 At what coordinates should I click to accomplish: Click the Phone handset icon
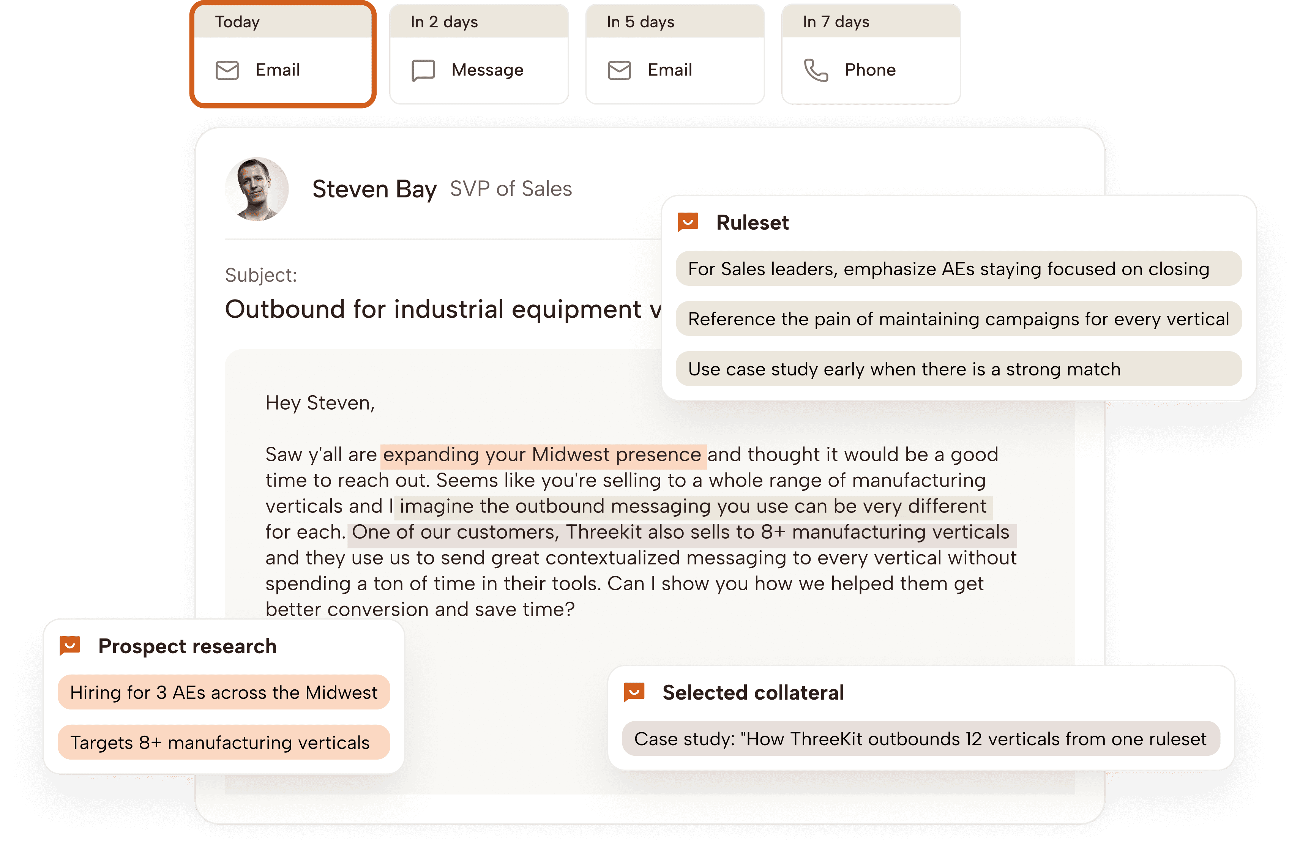(x=816, y=70)
